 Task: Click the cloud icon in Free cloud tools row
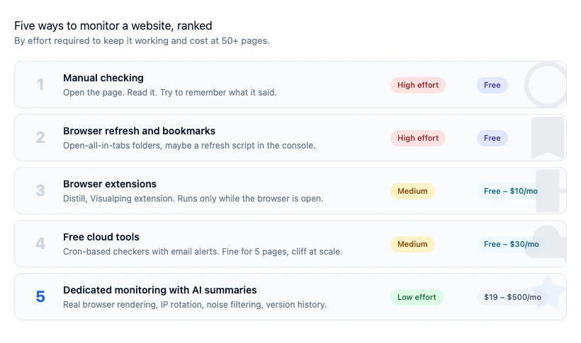click(548, 243)
